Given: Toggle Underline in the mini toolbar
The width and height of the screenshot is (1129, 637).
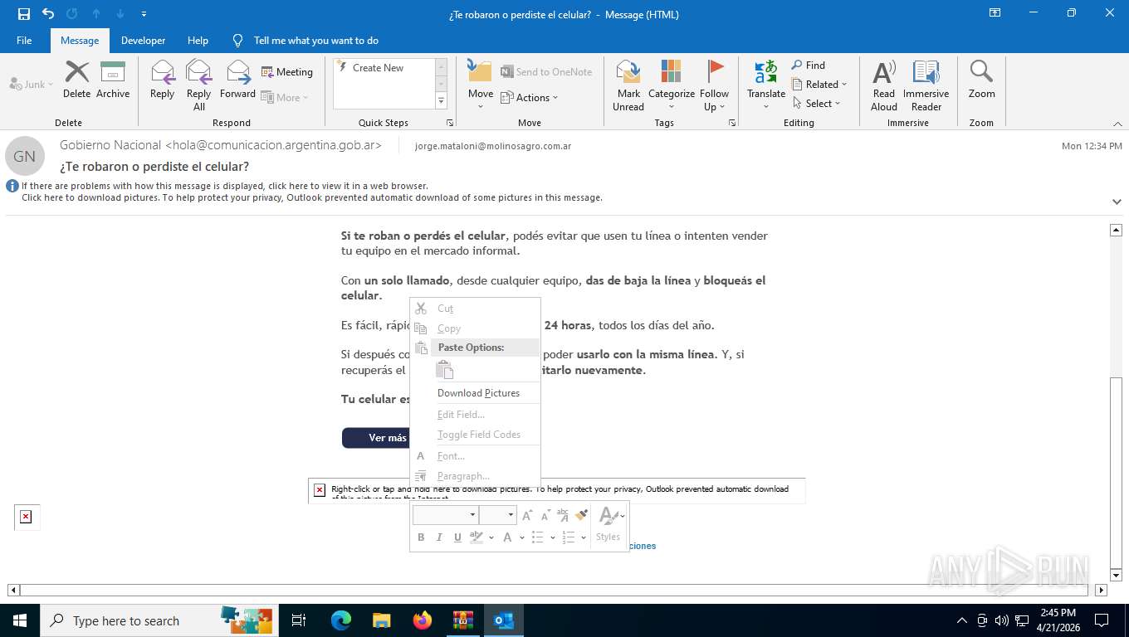Looking at the screenshot, I should point(457,537).
